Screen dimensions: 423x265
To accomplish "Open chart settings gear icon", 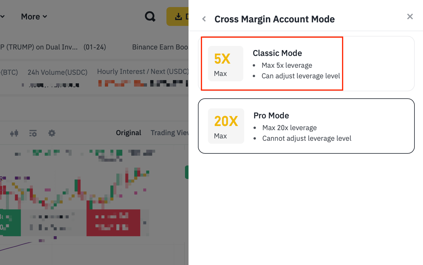I will [x=52, y=133].
